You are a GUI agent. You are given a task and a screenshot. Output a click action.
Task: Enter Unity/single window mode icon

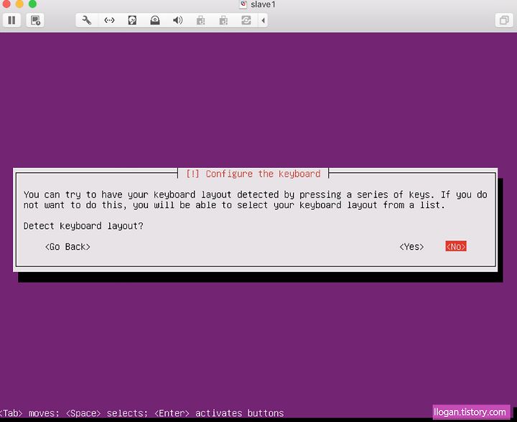[504, 20]
